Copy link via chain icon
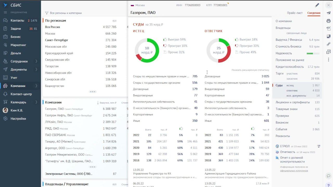333x187 pixels. tap(329, 44)
